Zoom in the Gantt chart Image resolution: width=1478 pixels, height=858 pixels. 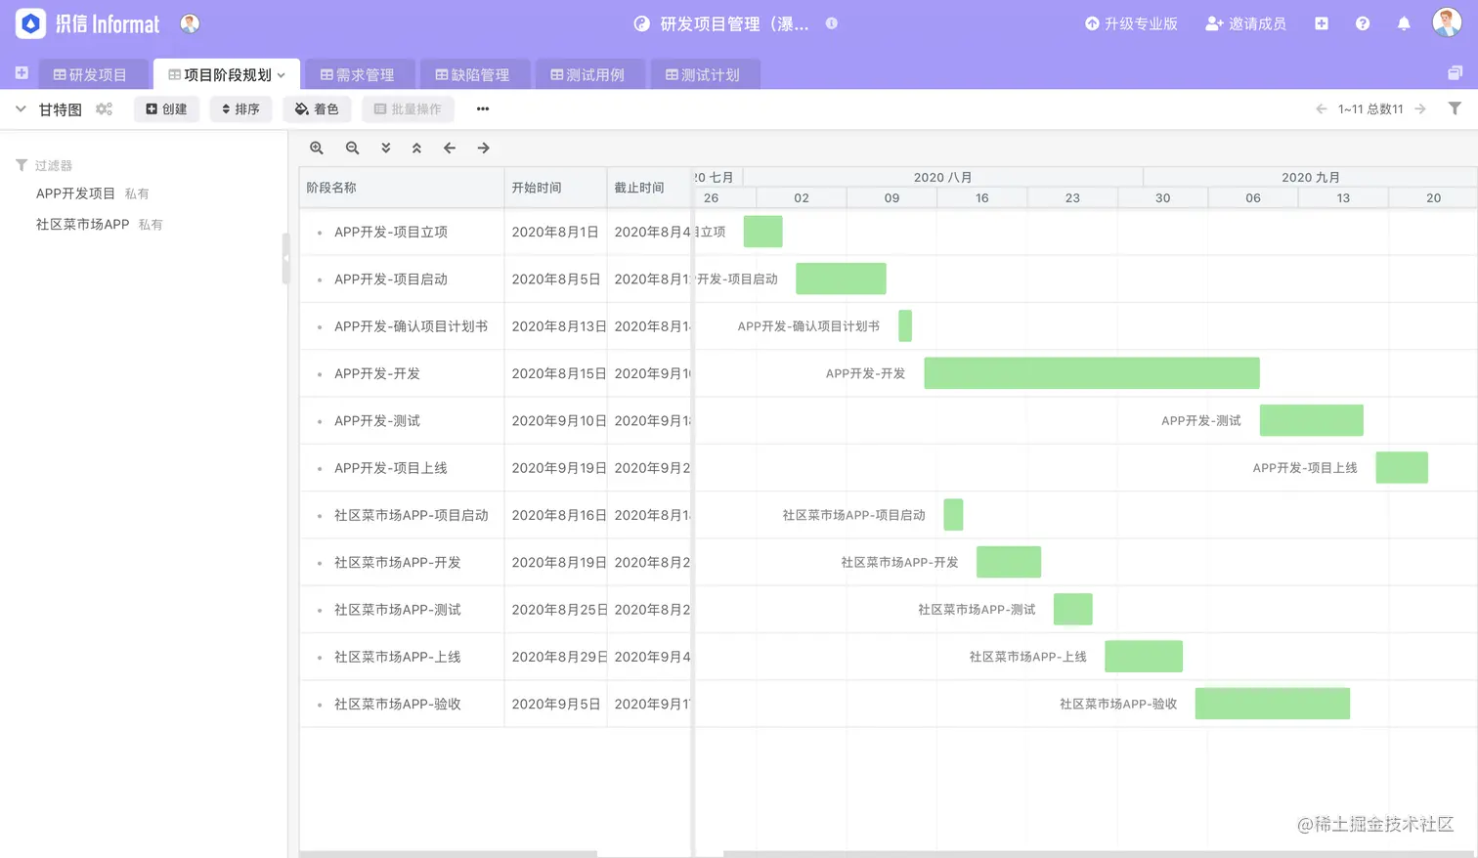317,148
